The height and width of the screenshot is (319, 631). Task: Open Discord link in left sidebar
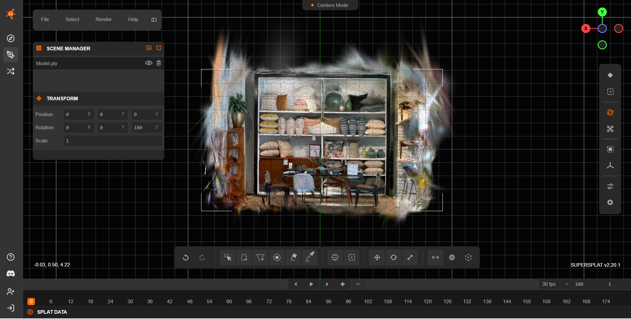[x=11, y=274]
